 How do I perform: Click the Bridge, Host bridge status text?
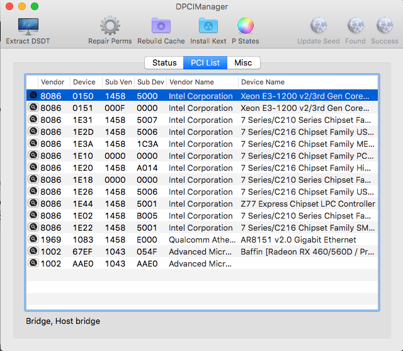(63, 321)
